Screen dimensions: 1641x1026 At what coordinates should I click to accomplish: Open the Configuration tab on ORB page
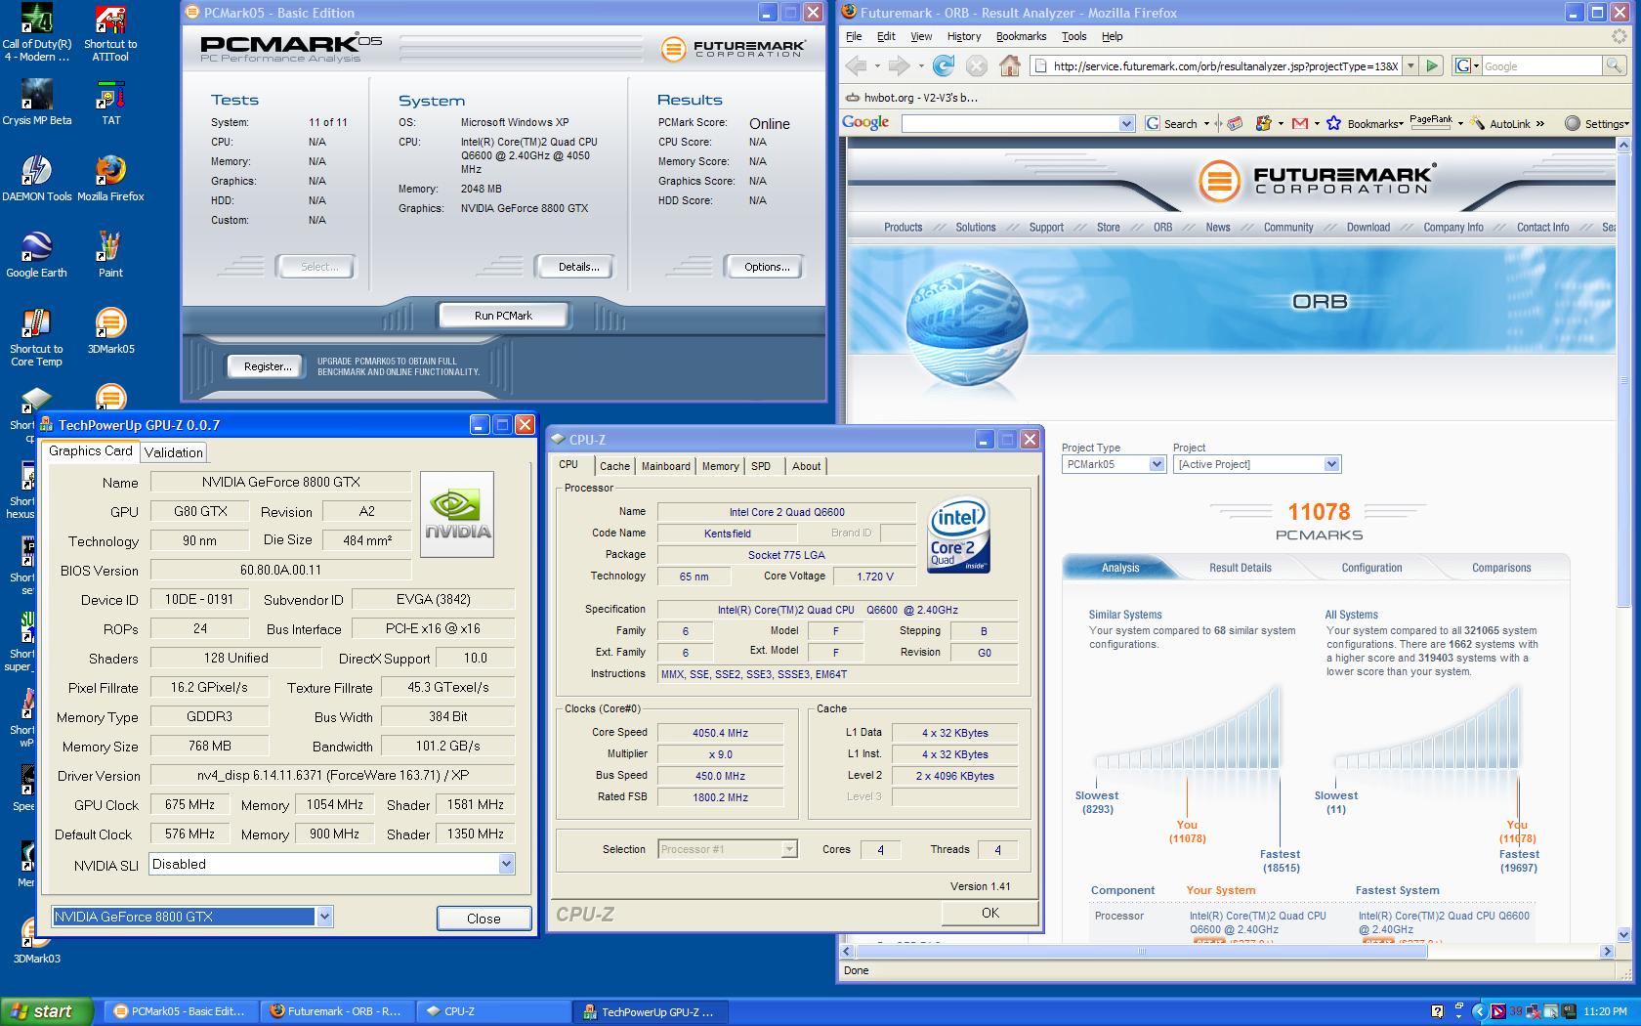pyautogui.click(x=1371, y=568)
